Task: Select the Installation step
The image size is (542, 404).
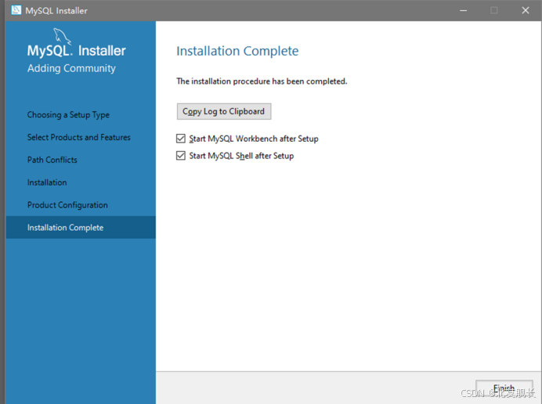Action: point(47,182)
